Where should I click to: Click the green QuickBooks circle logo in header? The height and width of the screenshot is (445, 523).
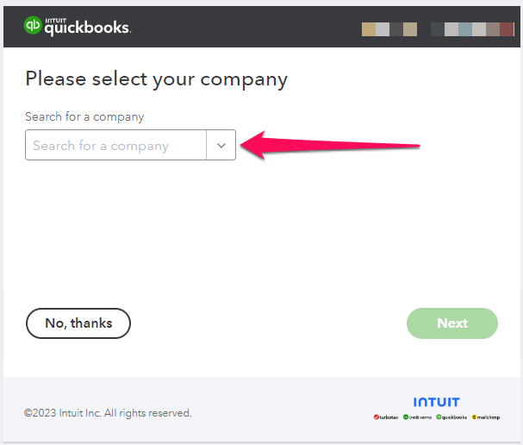33,25
